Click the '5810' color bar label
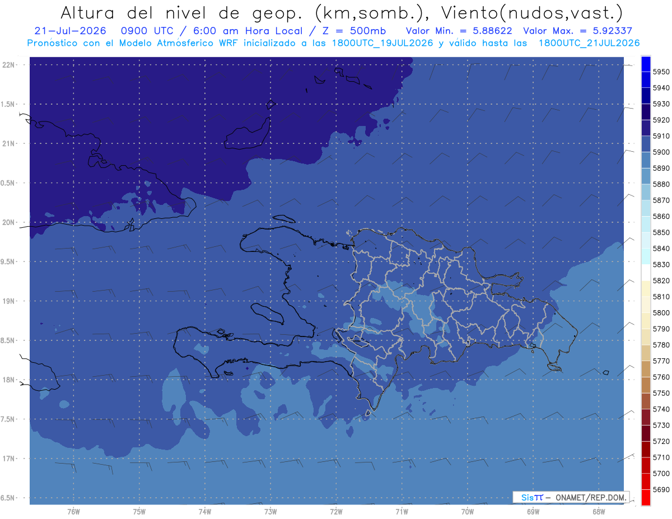 tap(661, 297)
